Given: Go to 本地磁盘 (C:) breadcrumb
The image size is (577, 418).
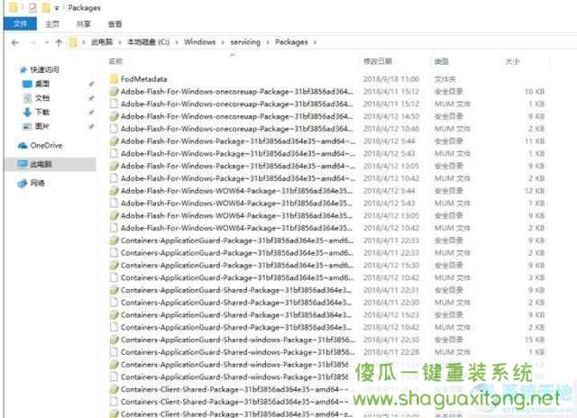Looking at the screenshot, I should 148,42.
